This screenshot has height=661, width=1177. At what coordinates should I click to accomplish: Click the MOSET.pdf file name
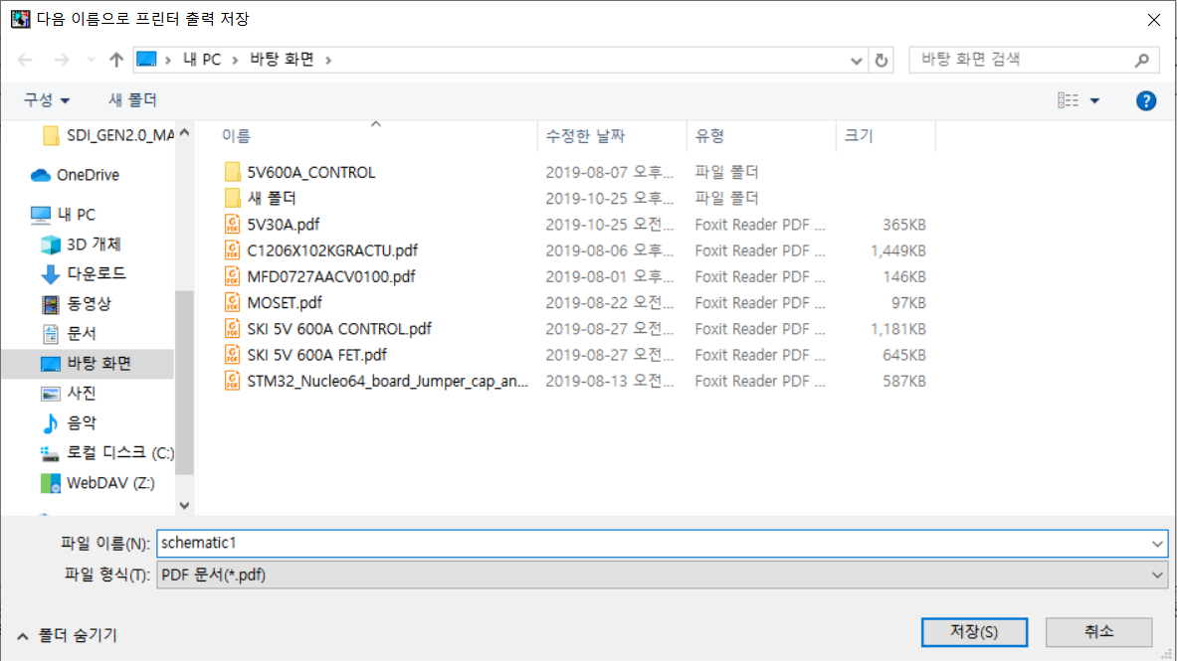tap(285, 302)
